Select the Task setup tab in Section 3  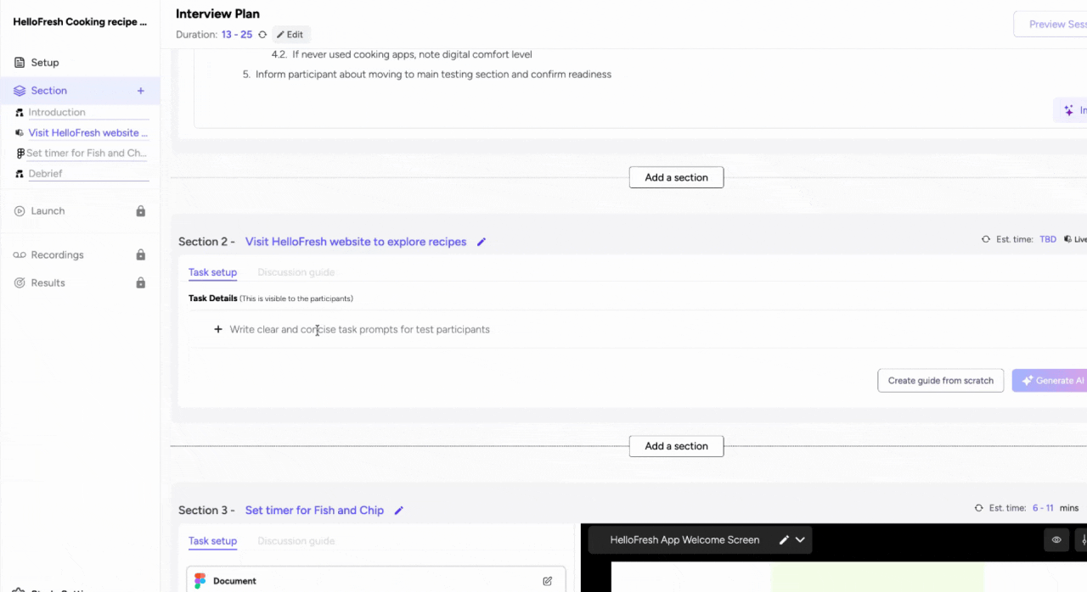click(212, 540)
